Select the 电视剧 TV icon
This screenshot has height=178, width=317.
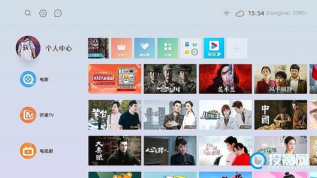pyautogui.click(x=28, y=151)
